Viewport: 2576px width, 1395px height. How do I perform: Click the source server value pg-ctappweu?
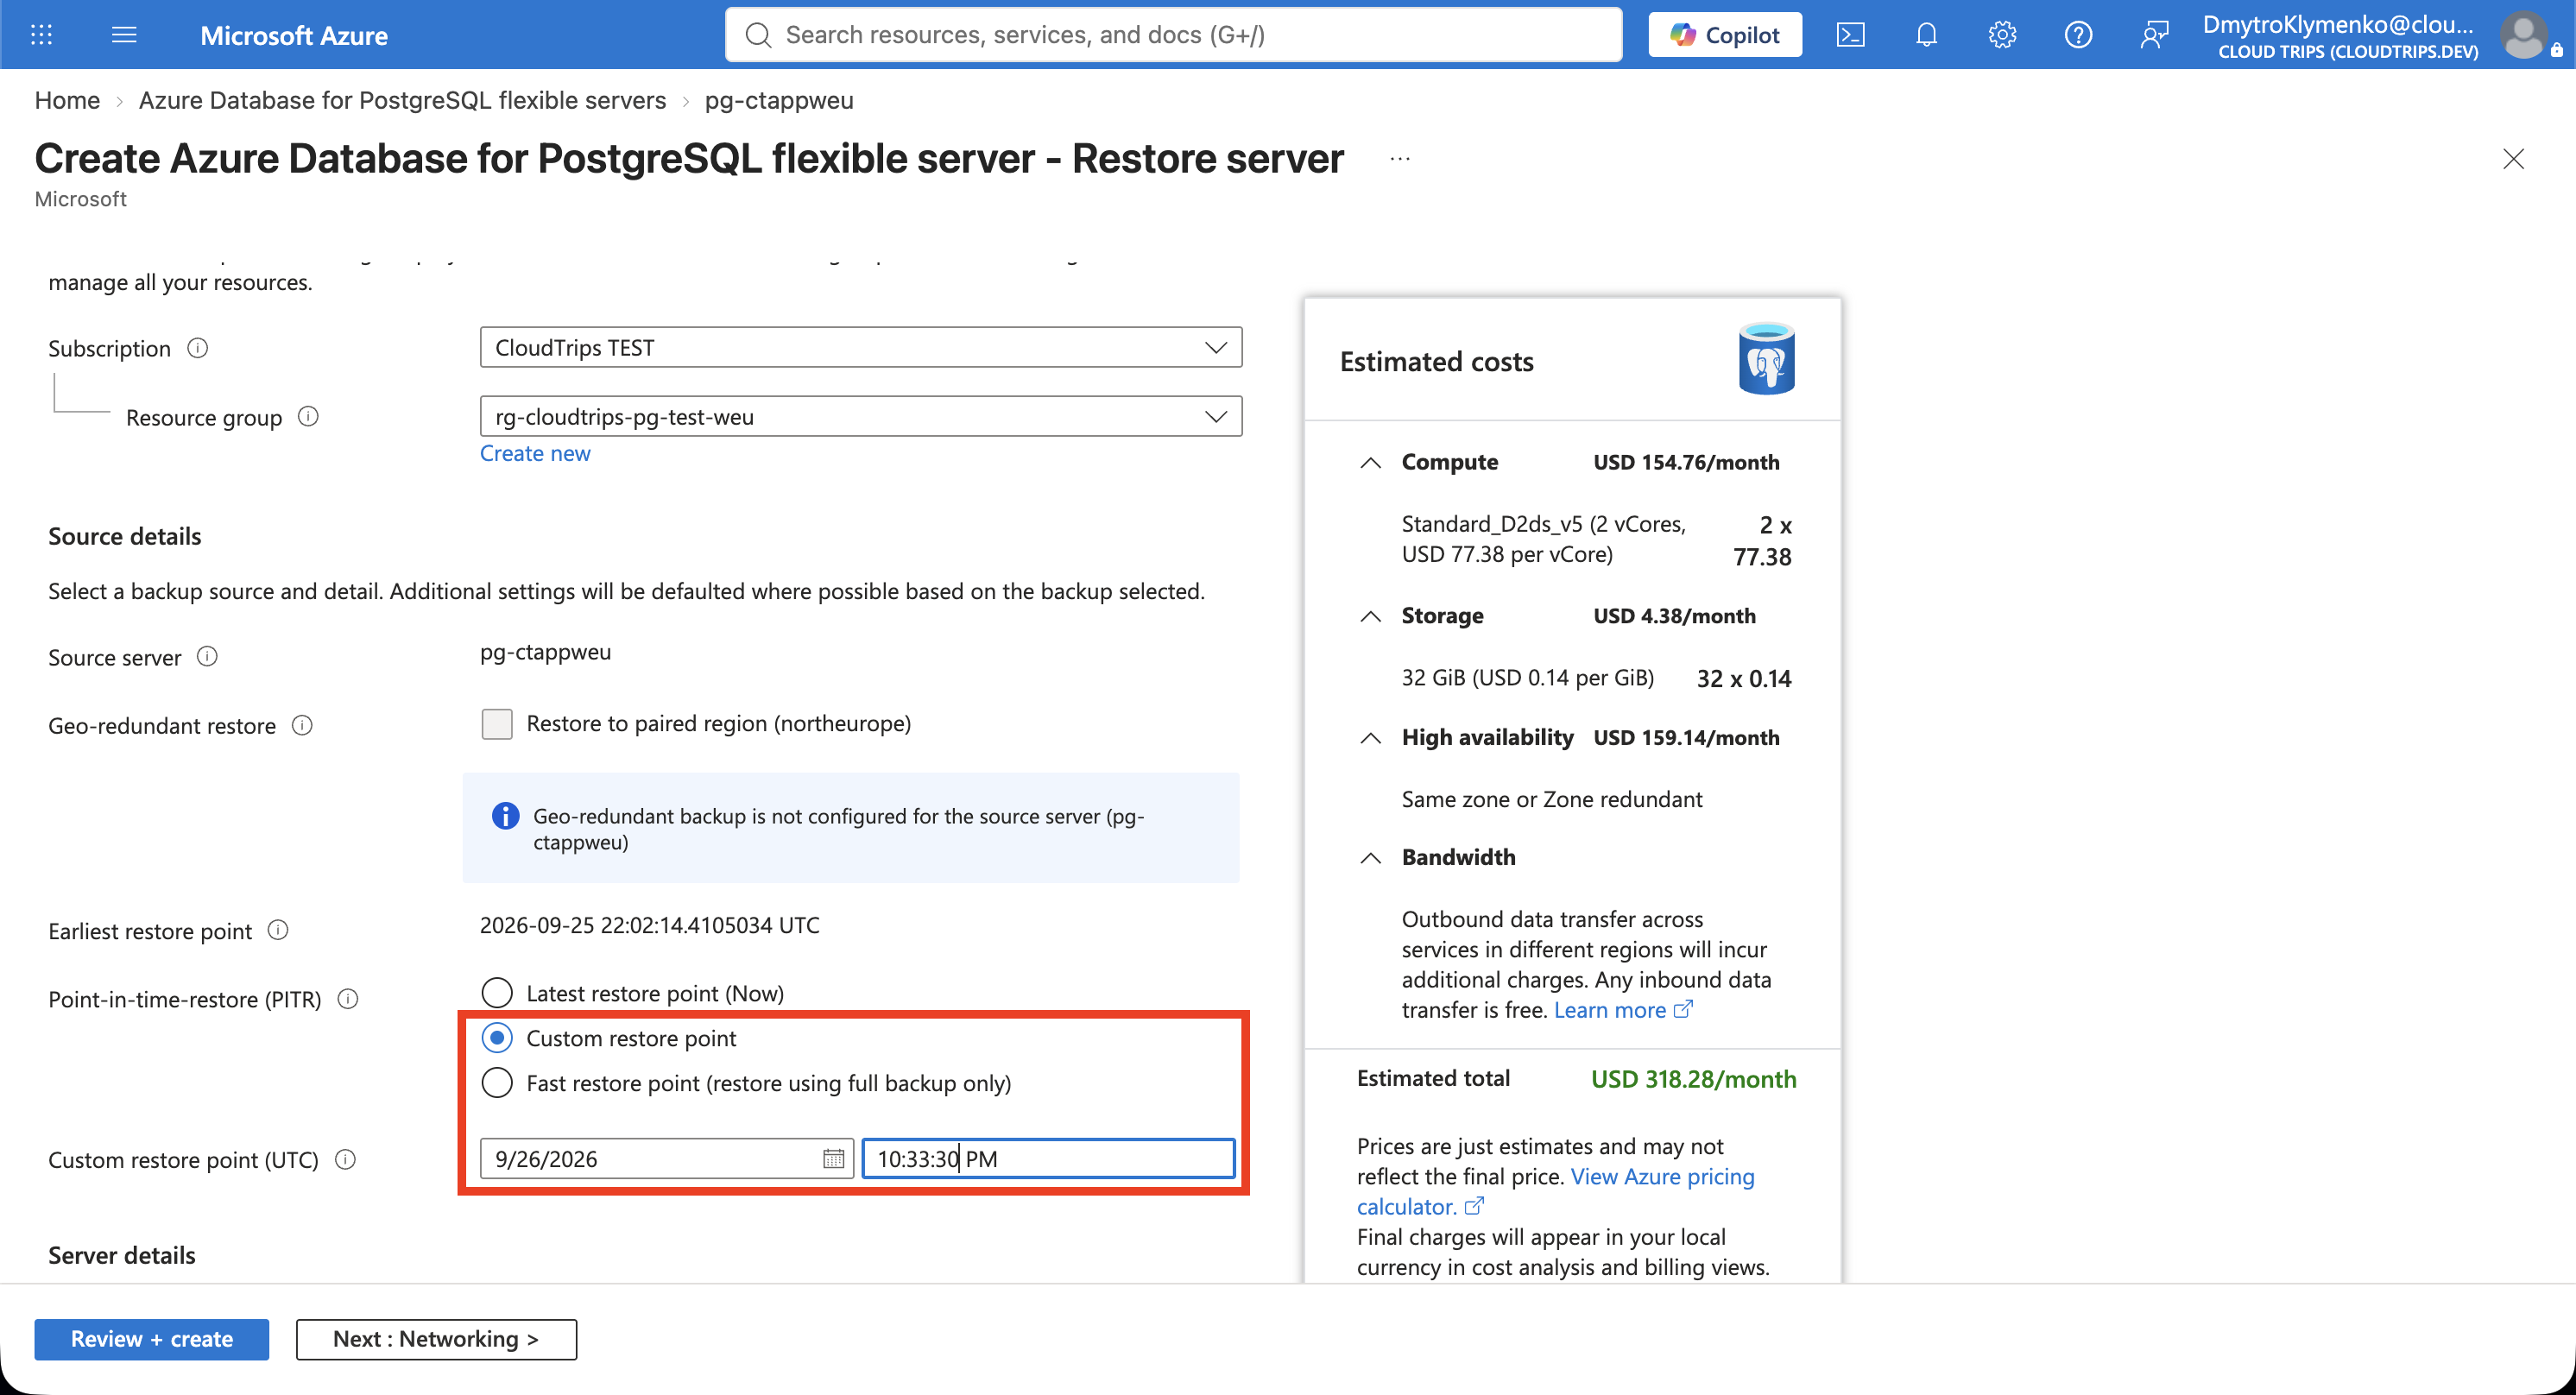pos(545,652)
